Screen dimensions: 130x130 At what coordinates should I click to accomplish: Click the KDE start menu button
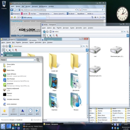[x=3, y=126]
